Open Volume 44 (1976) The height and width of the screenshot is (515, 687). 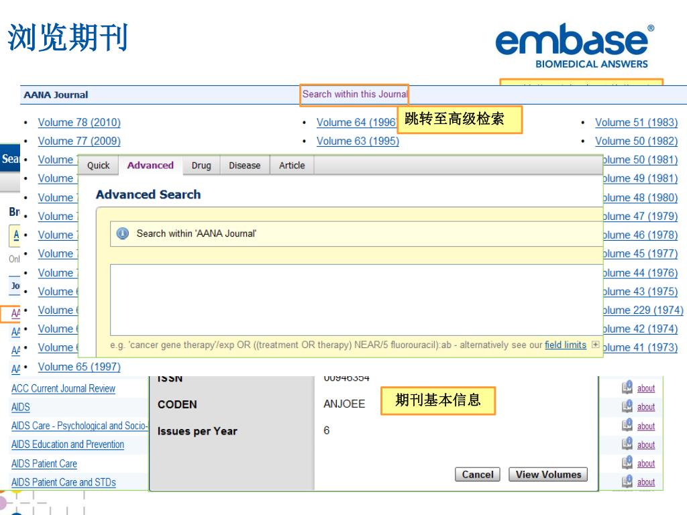point(640,273)
